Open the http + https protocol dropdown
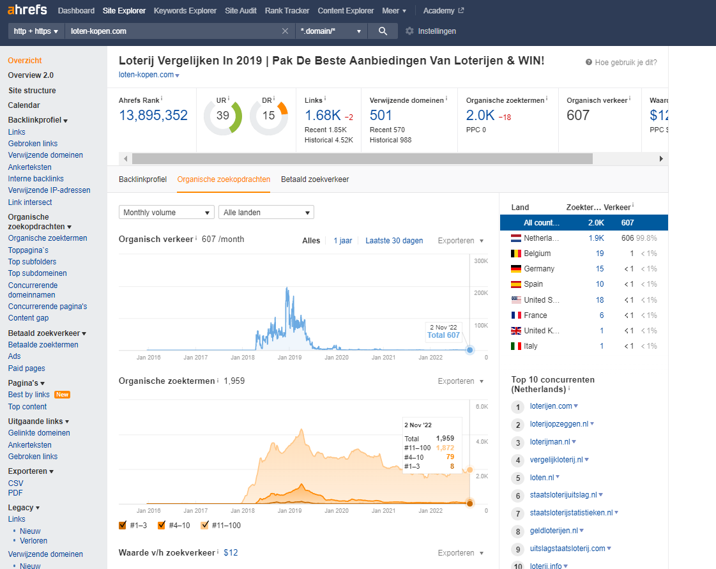This screenshot has height=569, width=716. coord(36,31)
